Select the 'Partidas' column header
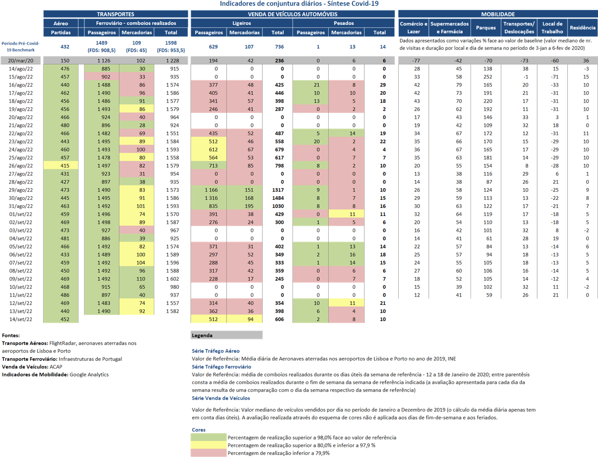 (61, 33)
